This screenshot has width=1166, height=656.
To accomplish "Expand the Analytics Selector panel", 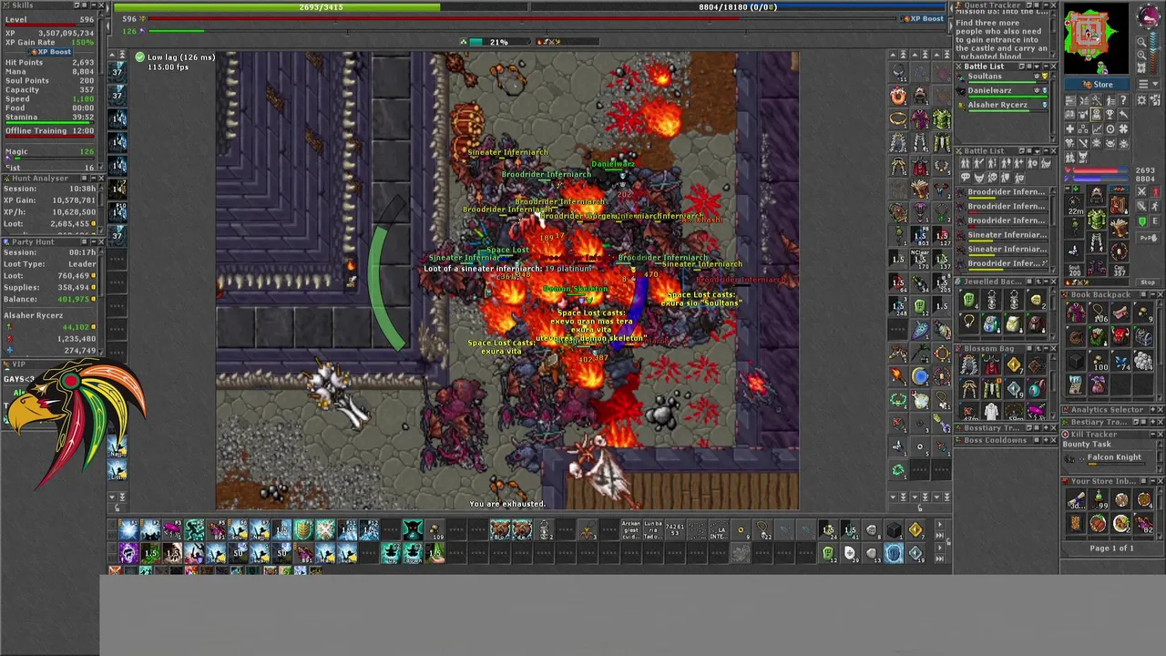I will [1152, 410].
